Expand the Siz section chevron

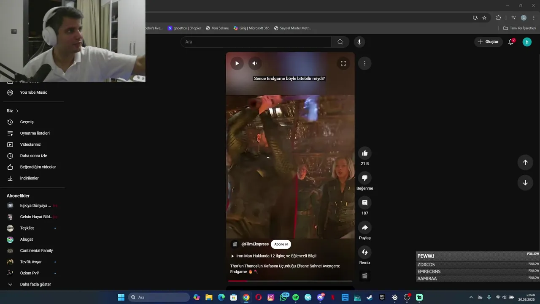coord(17,111)
